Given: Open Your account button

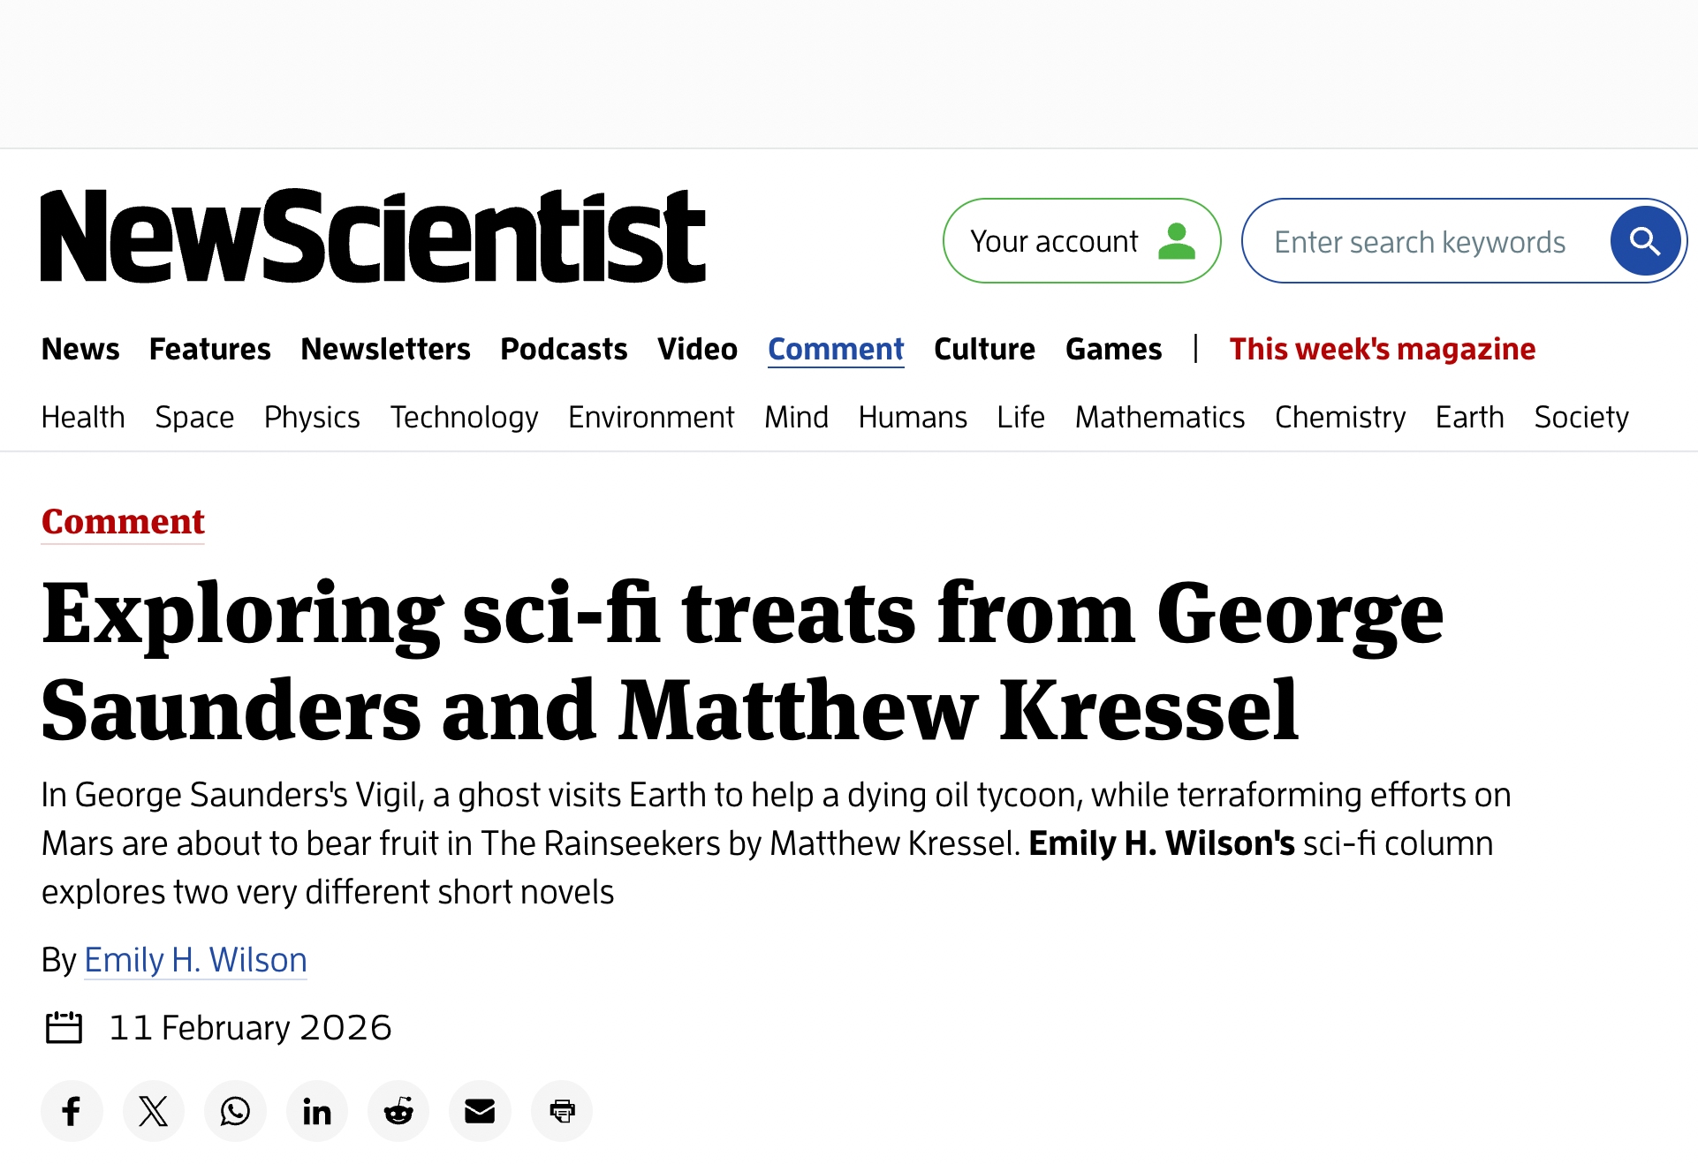Looking at the screenshot, I should point(1081,241).
